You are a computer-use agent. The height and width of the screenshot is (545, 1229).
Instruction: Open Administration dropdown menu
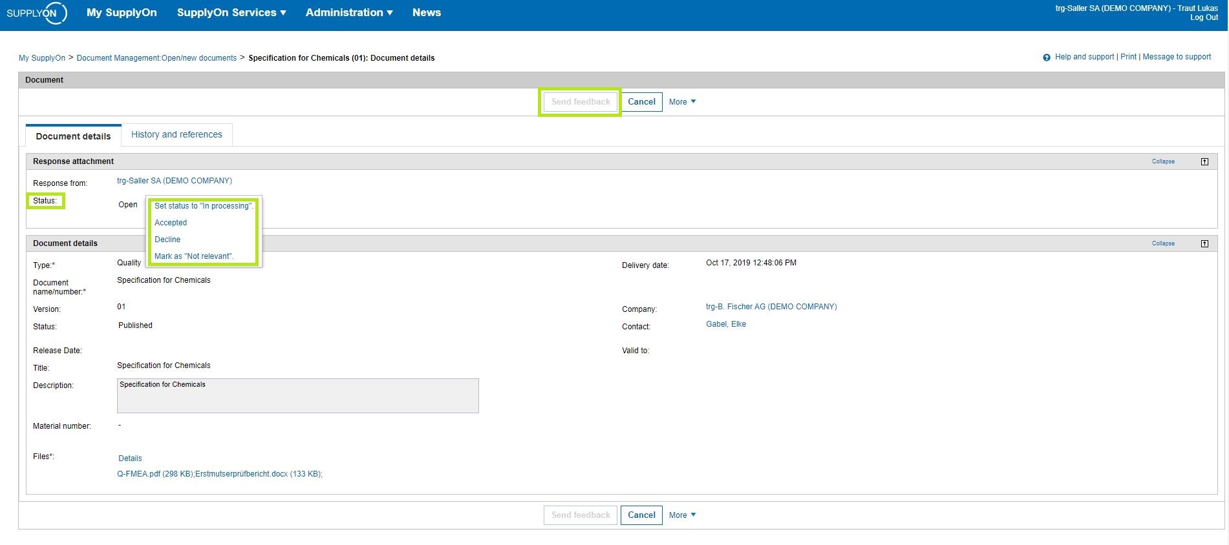coord(349,13)
